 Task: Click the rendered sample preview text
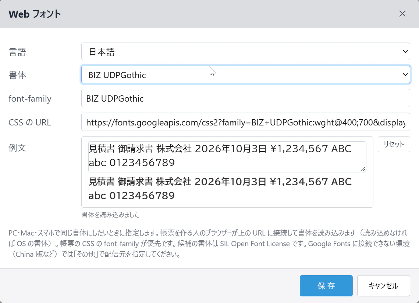tap(220, 189)
